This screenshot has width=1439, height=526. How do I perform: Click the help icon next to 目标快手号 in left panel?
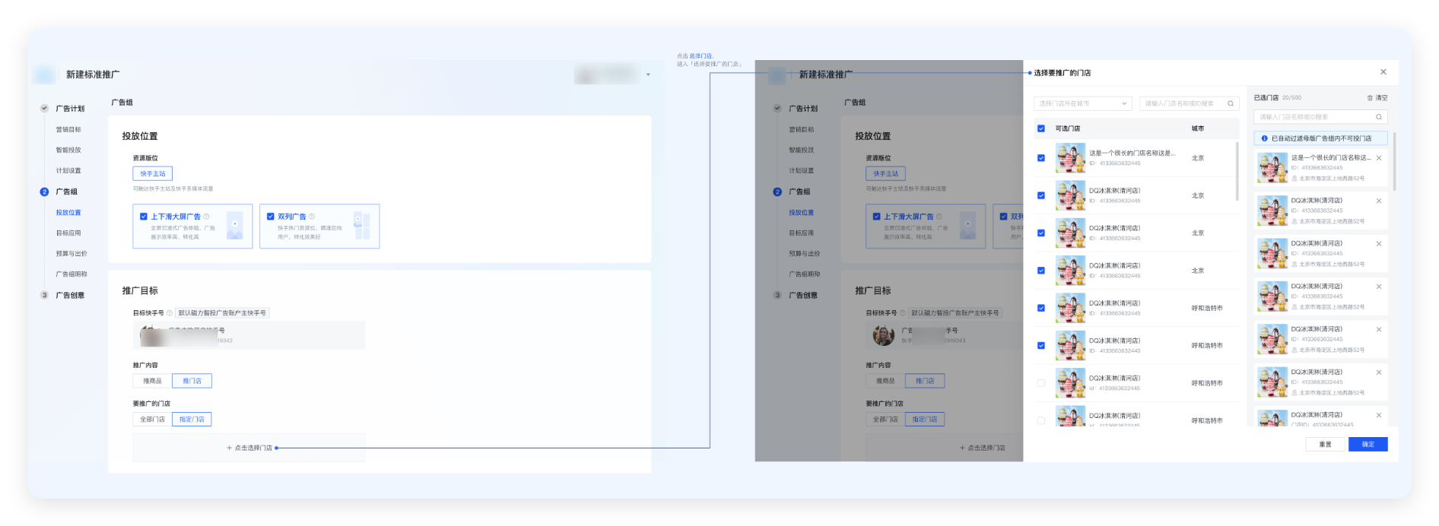(170, 313)
